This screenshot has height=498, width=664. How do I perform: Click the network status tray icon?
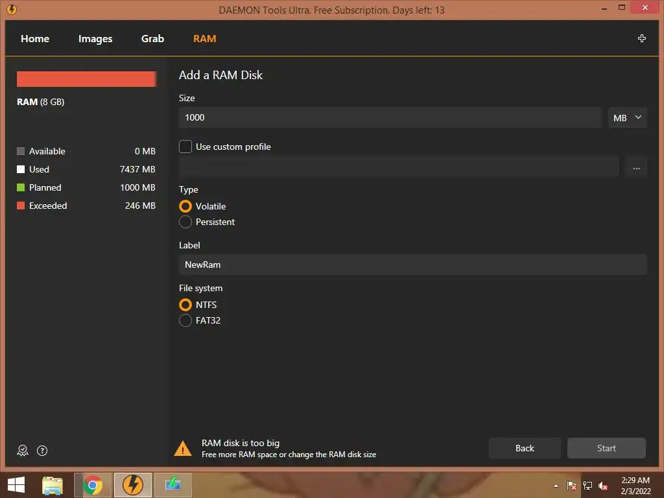click(587, 486)
